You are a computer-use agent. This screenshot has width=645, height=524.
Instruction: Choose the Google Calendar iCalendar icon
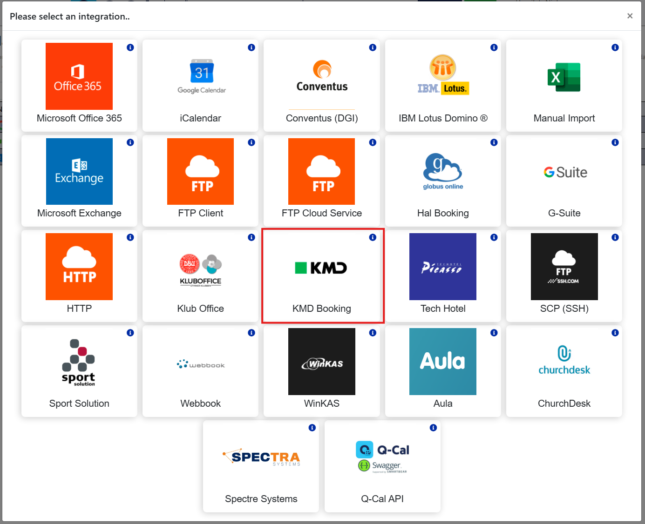pyautogui.click(x=201, y=77)
